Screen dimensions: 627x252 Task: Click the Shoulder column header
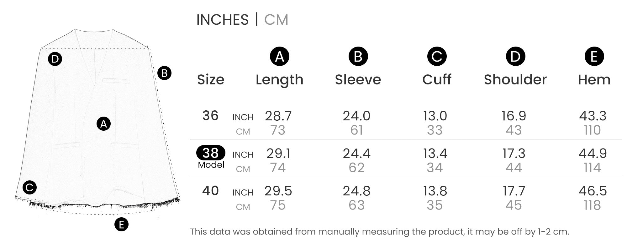515,80
